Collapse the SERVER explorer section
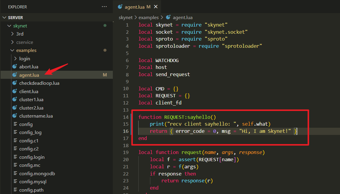Screen dimensions: 340x194 4,18
